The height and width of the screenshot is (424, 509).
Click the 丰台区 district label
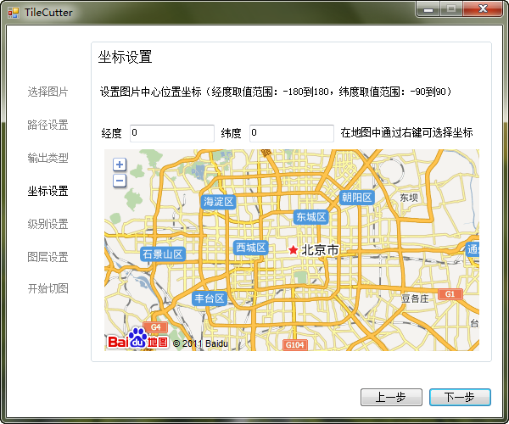pyautogui.click(x=210, y=298)
